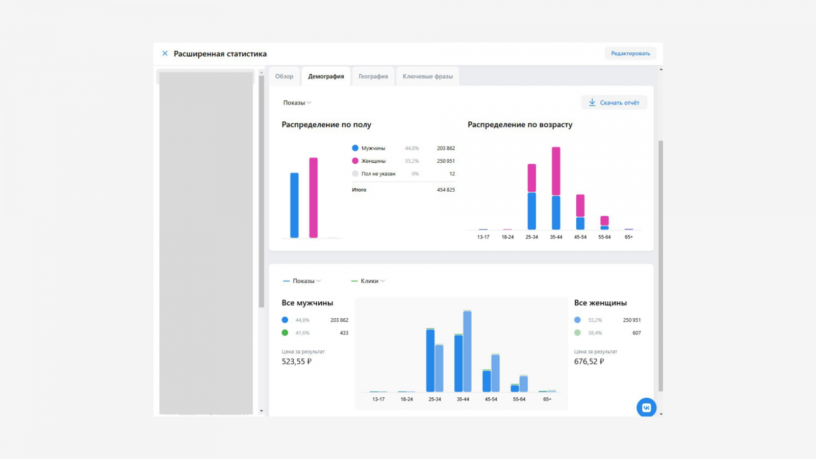Click the blue Мужчины legend dot

(355, 148)
